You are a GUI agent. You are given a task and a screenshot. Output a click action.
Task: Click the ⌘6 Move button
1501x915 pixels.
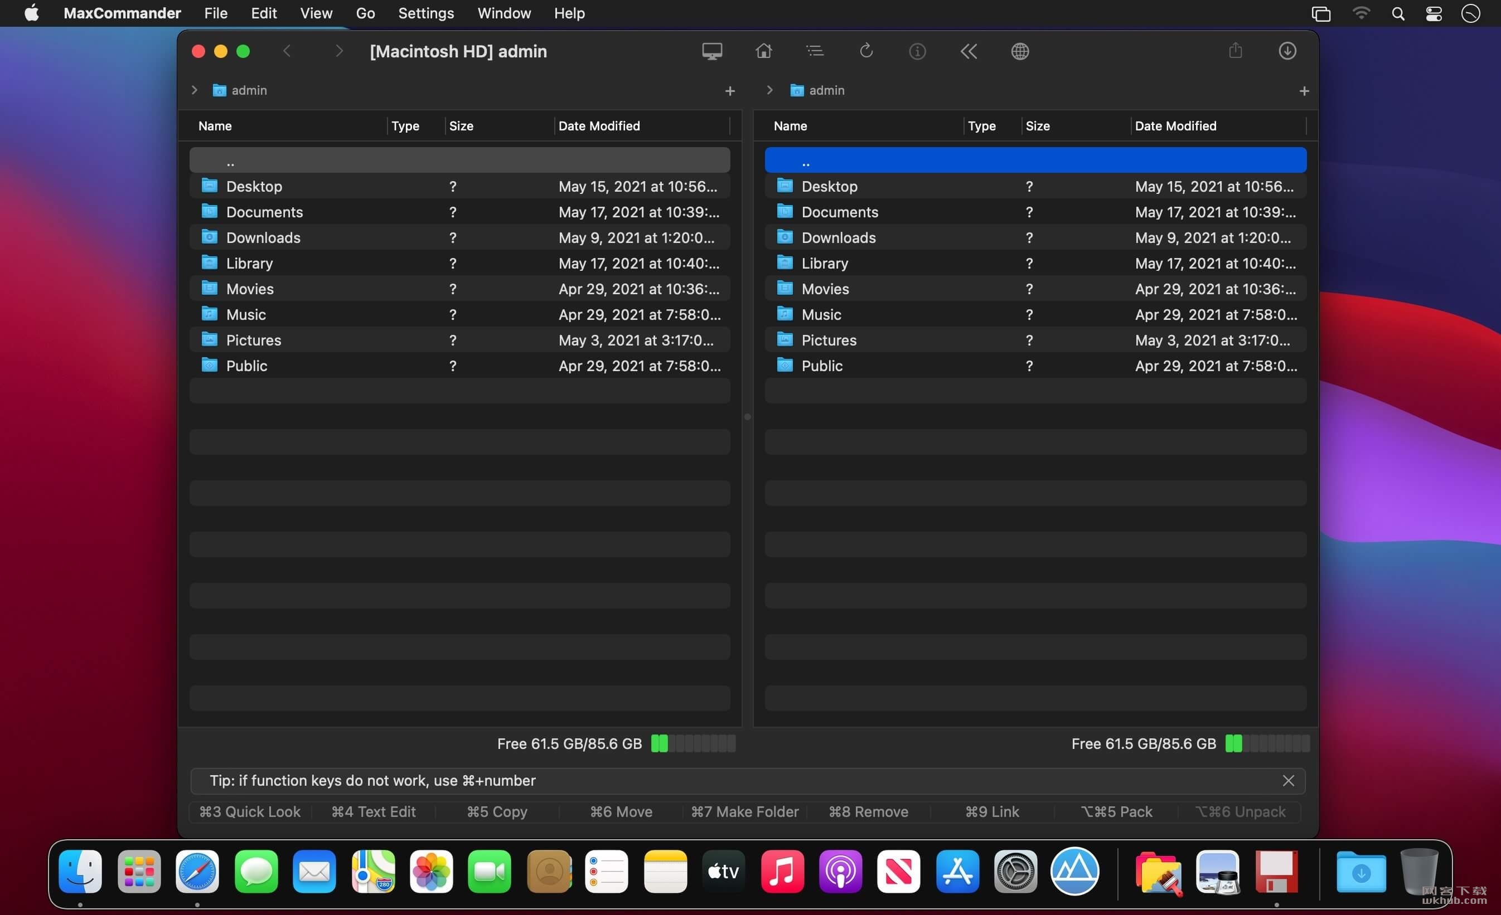tap(621, 811)
